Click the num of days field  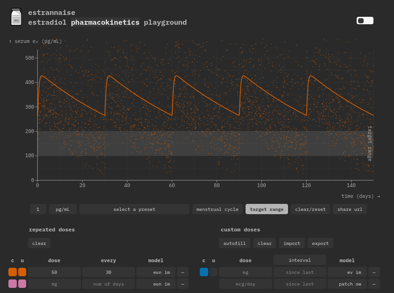pos(109,284)
